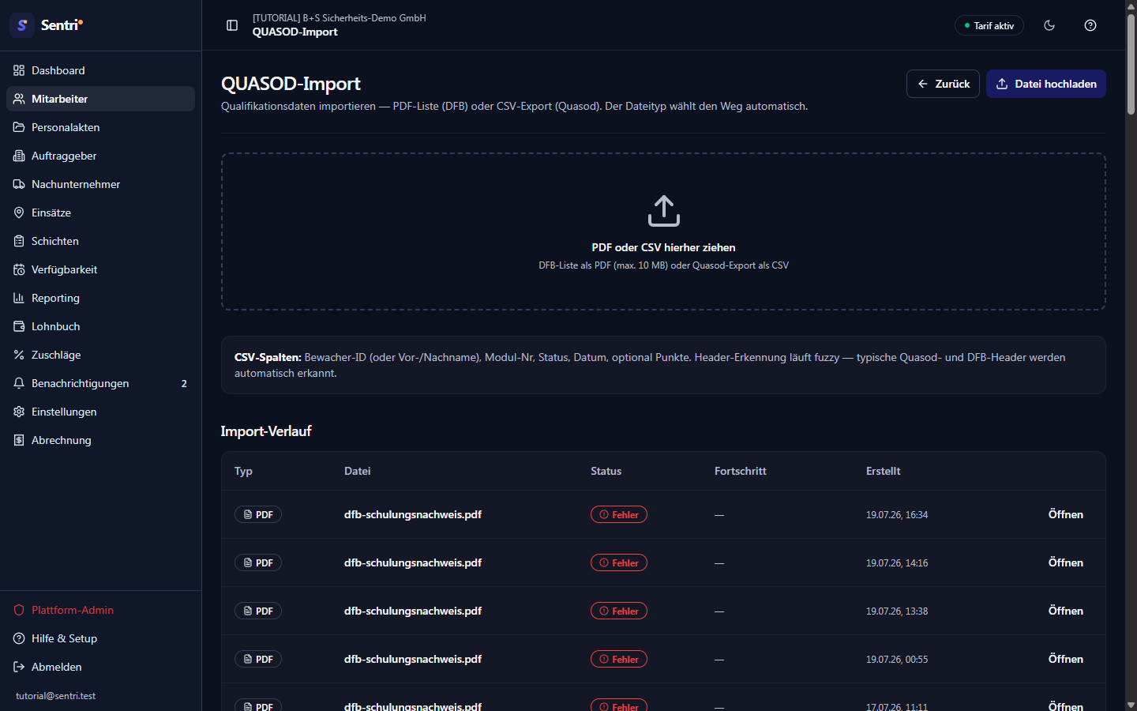Select Schichten in the sidebar
This screenshot has height=711, width=1137.
(x=100, y=241)
